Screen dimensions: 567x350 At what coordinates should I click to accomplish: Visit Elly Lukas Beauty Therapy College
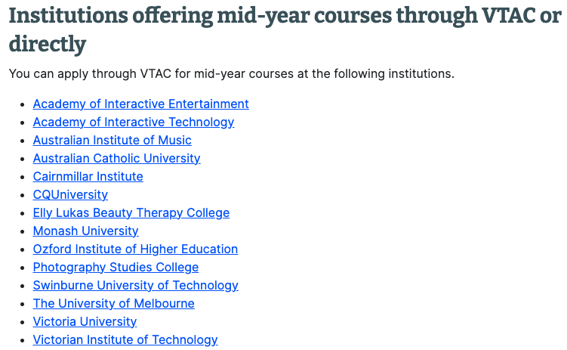[131, 212]
